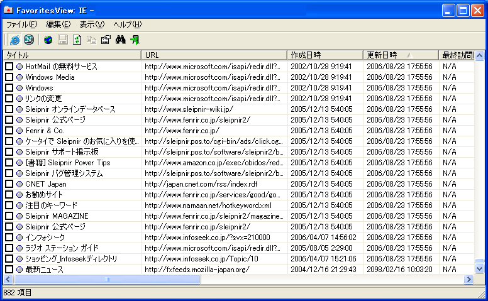Click the round icon beside Sleipnir MAGAZINE
Image resolution: width=488 pixels, height=301 pixels.
(19, 216)
